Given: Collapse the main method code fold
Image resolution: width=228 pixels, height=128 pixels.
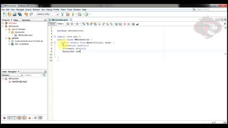Looking at the screenshot, I should [55, 43].
